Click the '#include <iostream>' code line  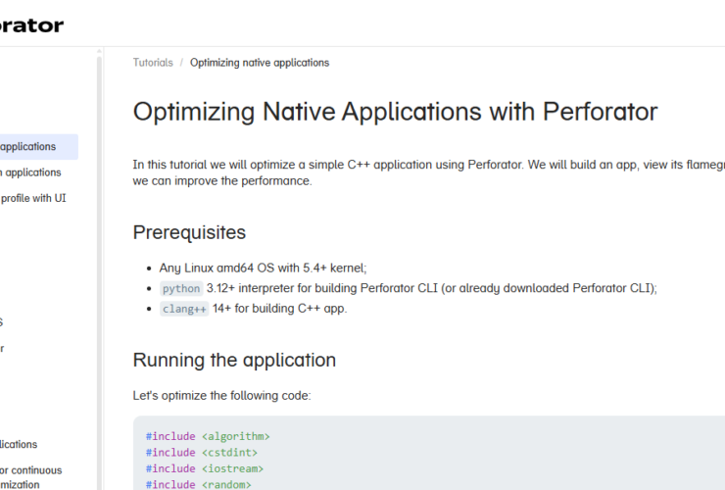click(x=204, y=468)
